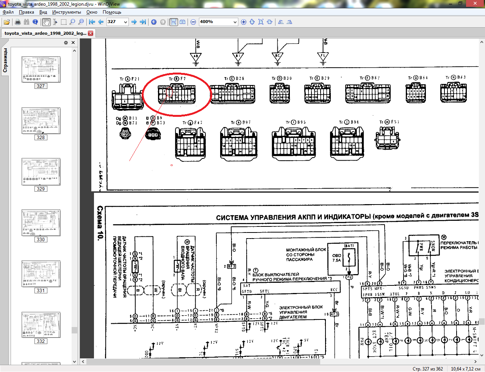Viewport: 485px width, 372px height.
Task: Close the toyota_vista_ardeo document tab
Action: [x=91, y=33]
